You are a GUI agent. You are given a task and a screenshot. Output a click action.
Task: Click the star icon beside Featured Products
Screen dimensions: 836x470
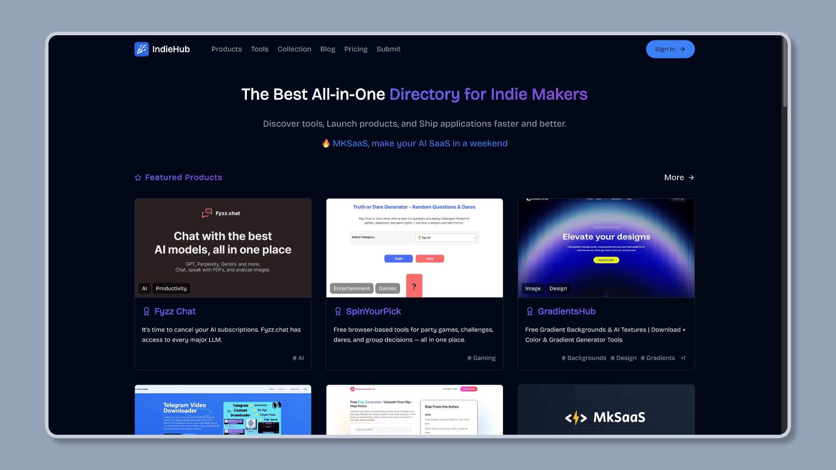(138, 178)
